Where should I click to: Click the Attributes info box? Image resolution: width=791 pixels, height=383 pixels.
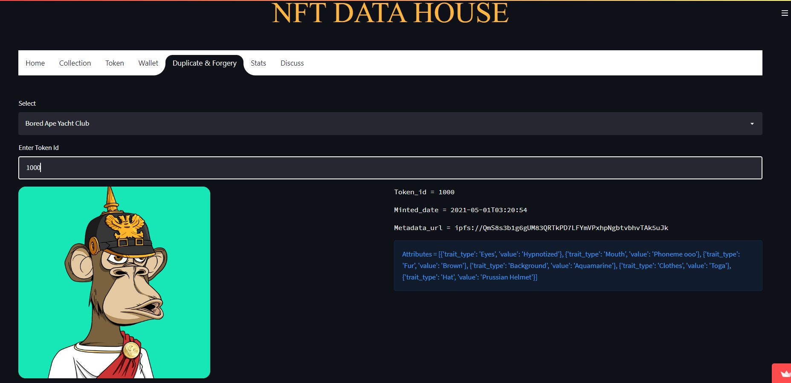pyautogui.click(x=578, y=266)
